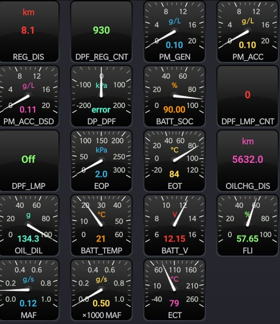Open the DPF_LMP_CNT counter tile

coord(248,96)
